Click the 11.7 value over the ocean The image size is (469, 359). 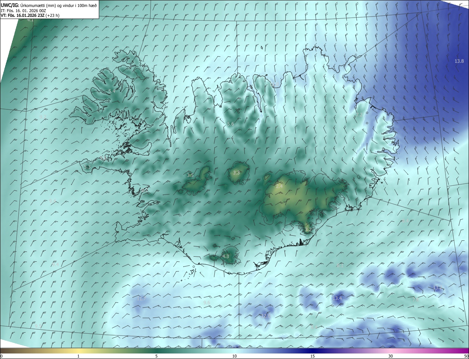141,299
